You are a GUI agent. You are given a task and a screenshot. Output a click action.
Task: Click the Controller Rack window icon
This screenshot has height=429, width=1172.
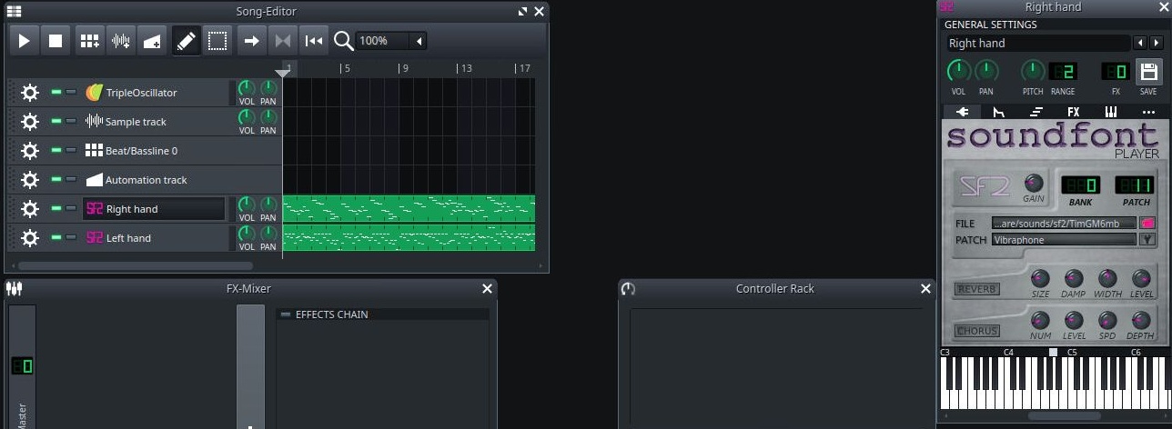coord(628,288)
